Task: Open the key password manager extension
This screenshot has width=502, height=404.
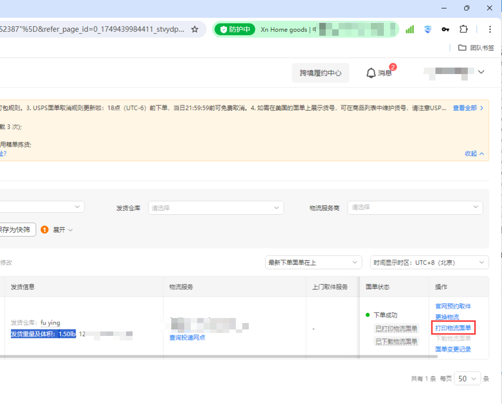Action: (x=445, y=29)
